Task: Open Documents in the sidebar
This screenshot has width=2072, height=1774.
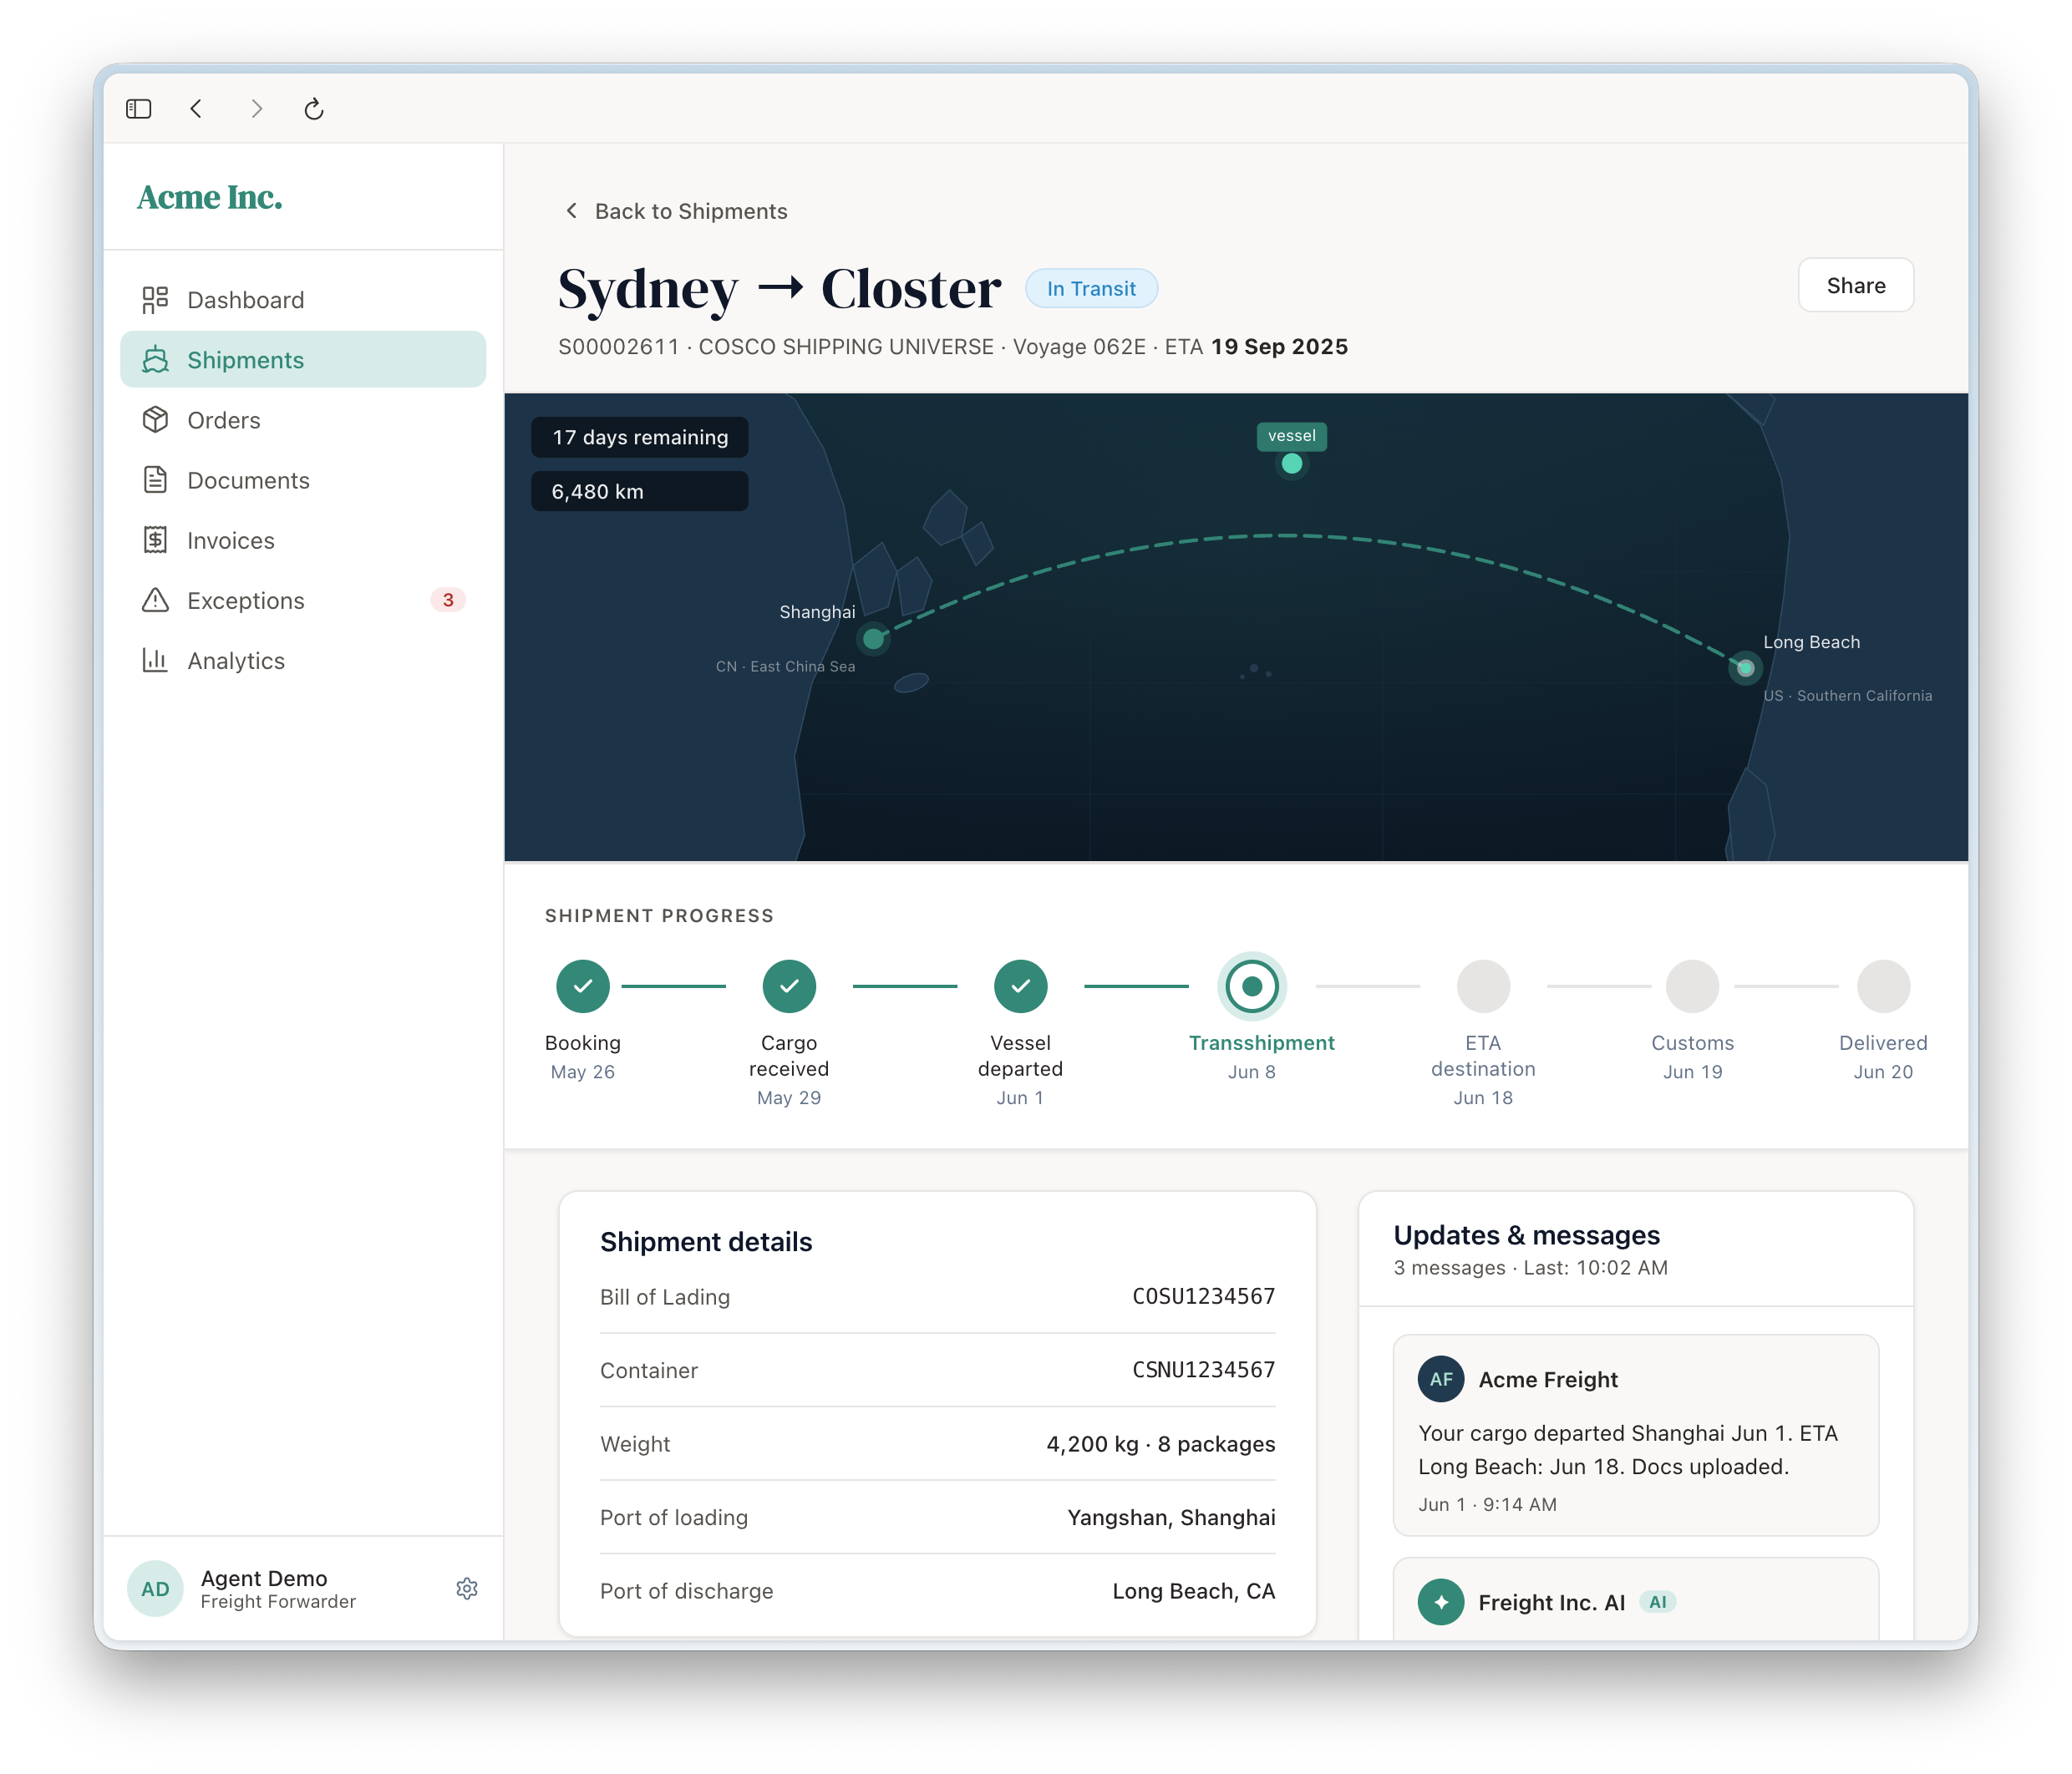Action: tap(303, 479)
